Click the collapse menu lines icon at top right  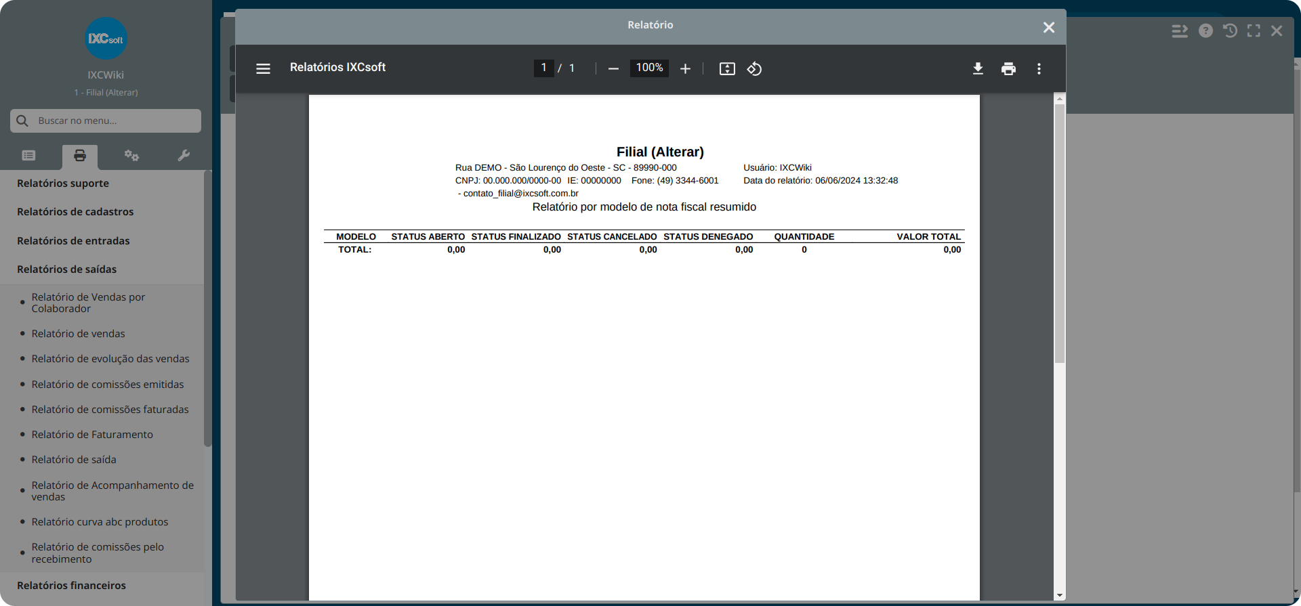coord(1180,30)
